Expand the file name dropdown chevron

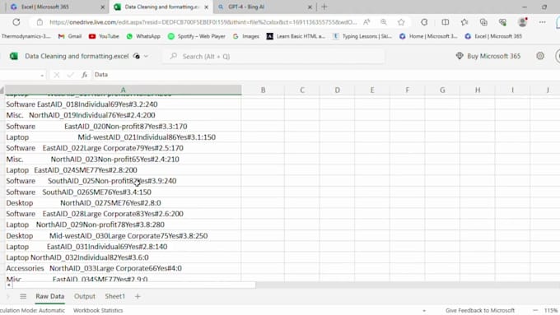click(146, 56)
